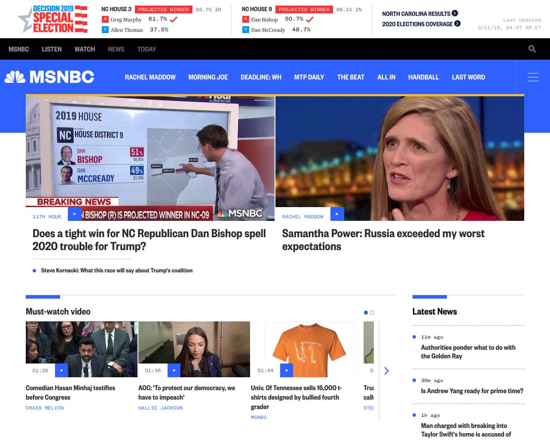This screenshot has width=550, height=440.
Task: Click arrow icon beside 2020 Elections Coverage
Action: click(x=457, y=24)
